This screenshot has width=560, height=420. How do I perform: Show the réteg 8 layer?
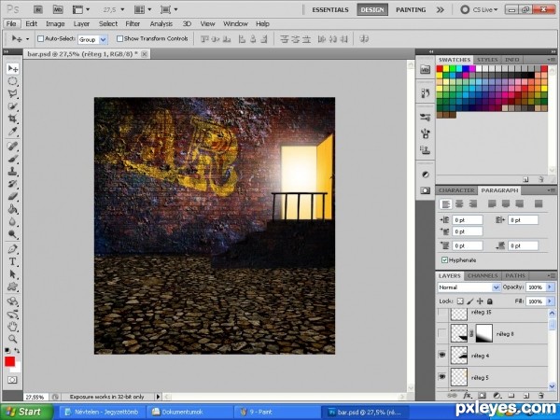tap(442, 333)
